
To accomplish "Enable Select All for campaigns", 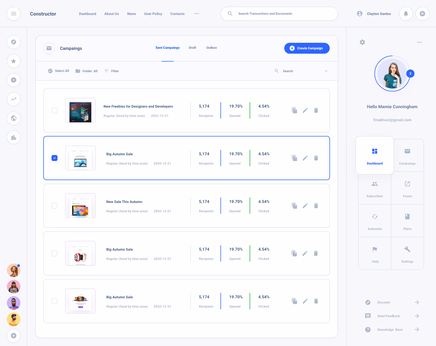I will pyautogui.click(x=58, y=71).
